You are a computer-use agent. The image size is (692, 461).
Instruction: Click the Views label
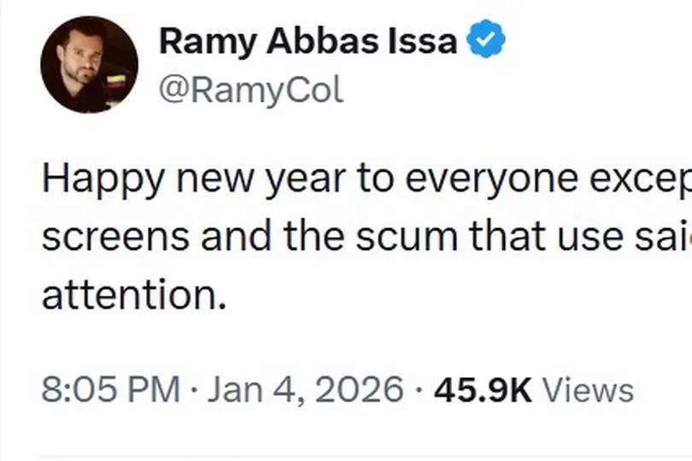coord(588,390)
